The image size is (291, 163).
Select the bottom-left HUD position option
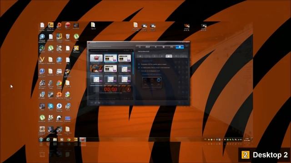[x=145, y=85]
